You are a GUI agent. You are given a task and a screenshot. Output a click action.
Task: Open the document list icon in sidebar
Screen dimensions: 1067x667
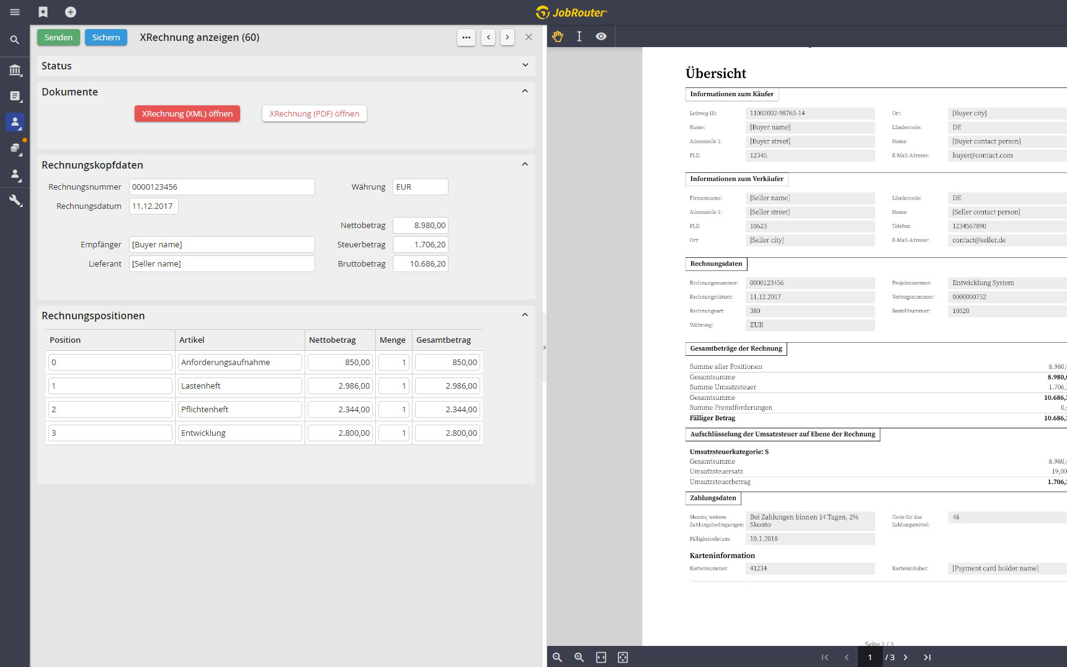(15, 96)
